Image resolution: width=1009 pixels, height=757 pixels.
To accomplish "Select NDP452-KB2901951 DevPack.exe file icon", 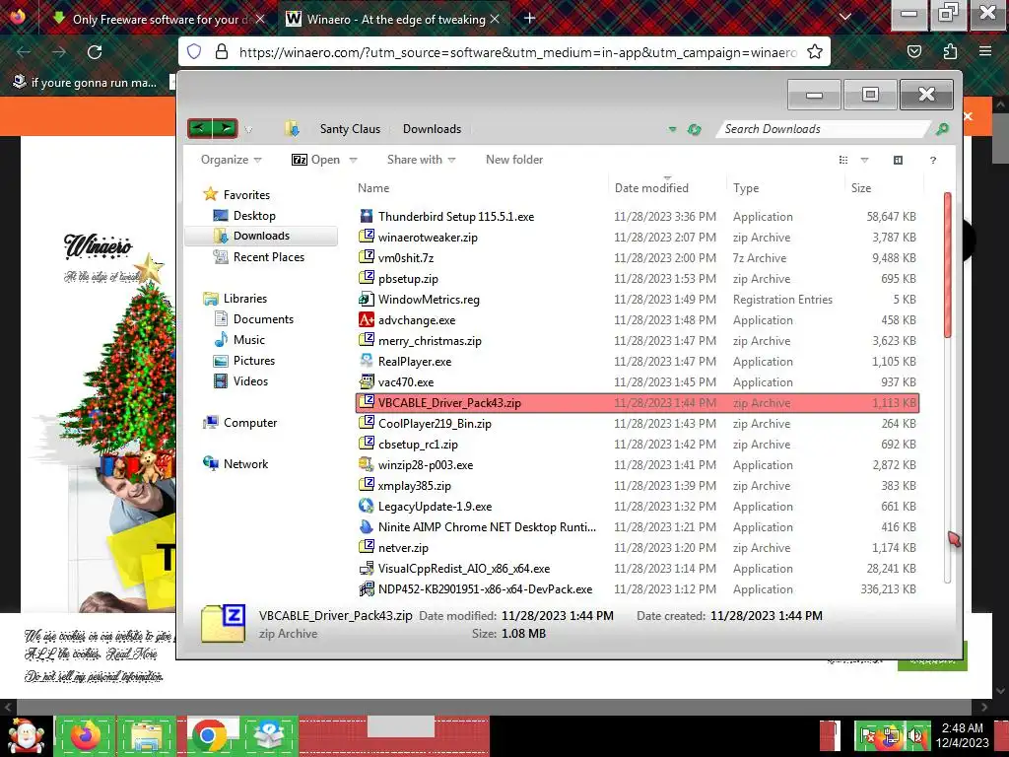I will click(367, 588).
